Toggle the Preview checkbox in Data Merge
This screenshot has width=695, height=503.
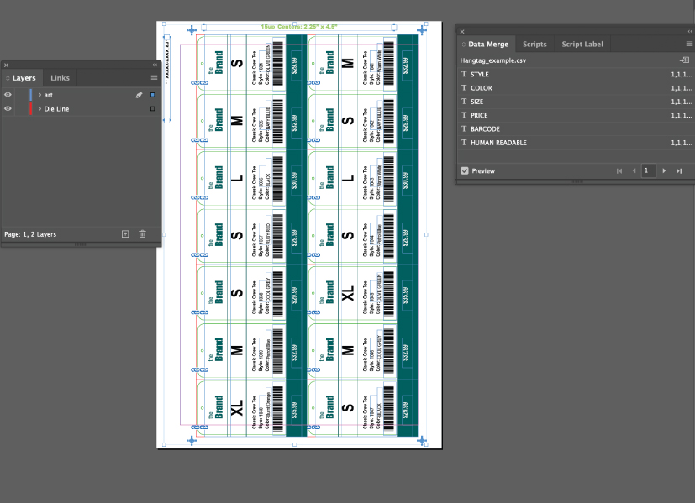pos(465,170)
